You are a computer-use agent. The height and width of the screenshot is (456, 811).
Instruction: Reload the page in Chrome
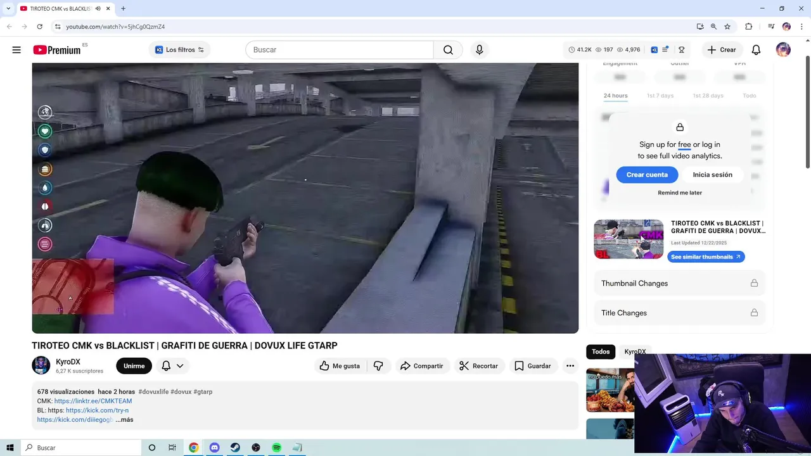pyautogui.click(x=39, y=27)
